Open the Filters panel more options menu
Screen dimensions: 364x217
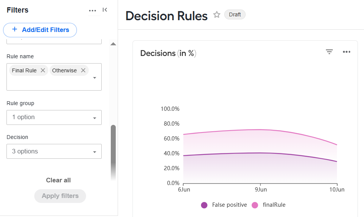(x=93, y=10)
